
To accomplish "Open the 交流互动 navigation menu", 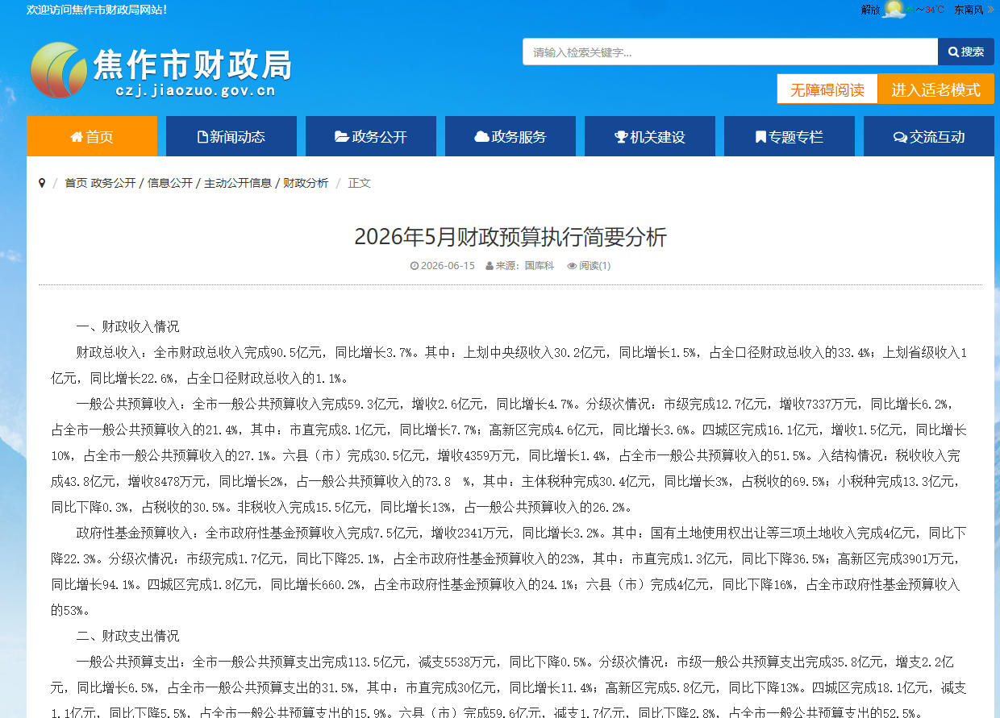I will click(x=929, y=136).
